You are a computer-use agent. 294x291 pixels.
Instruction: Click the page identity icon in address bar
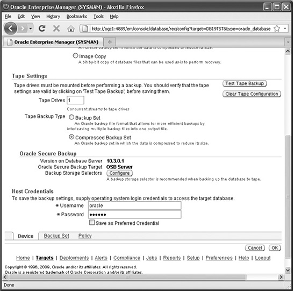tap(85, 29)
